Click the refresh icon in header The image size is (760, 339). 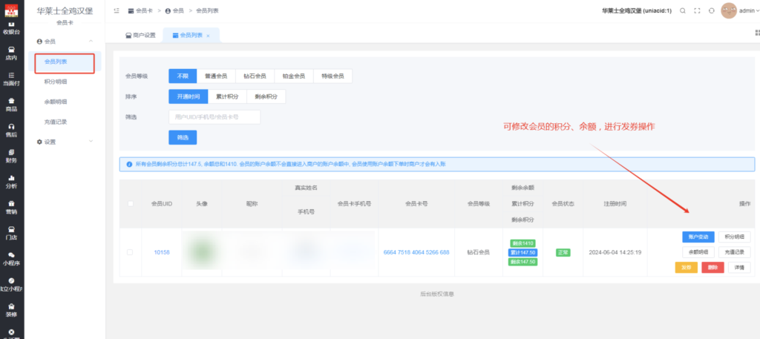[712, 11]
